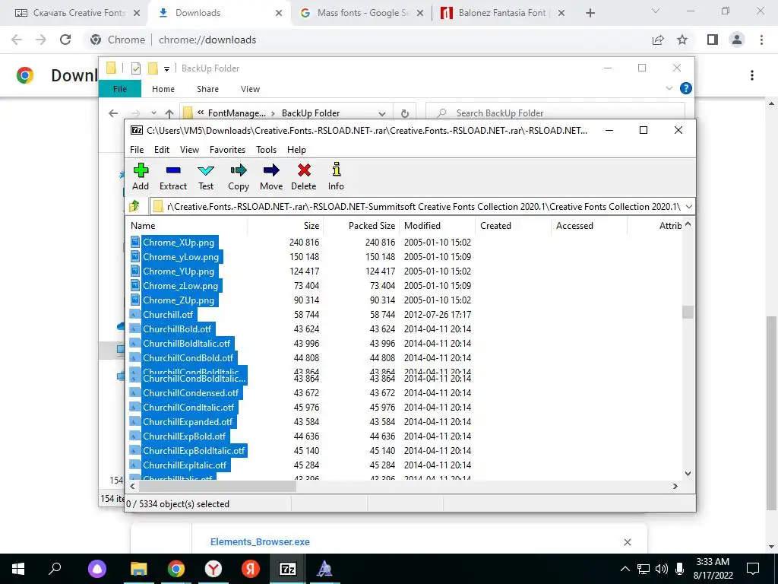Sort by the Accessed column header
Viewport: 778px width, 584px height.
tap(589, 225)
